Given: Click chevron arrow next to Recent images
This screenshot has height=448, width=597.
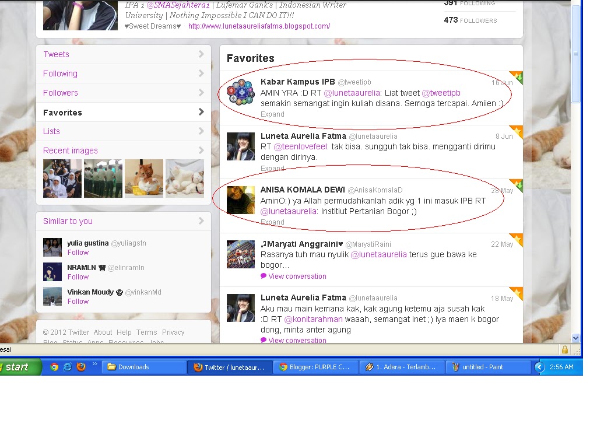Looking at the screenshot, I should (x=201, y=150).
